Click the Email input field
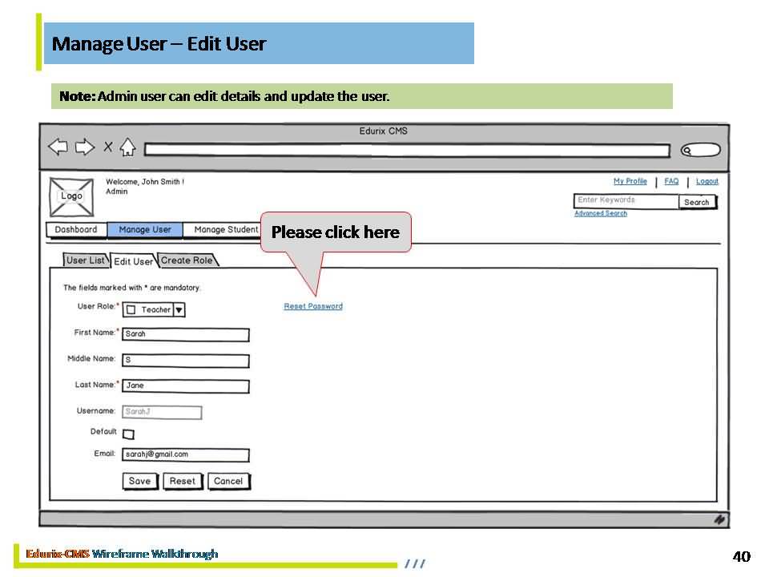This screenshot has width=769, height=577. [186, 454]
